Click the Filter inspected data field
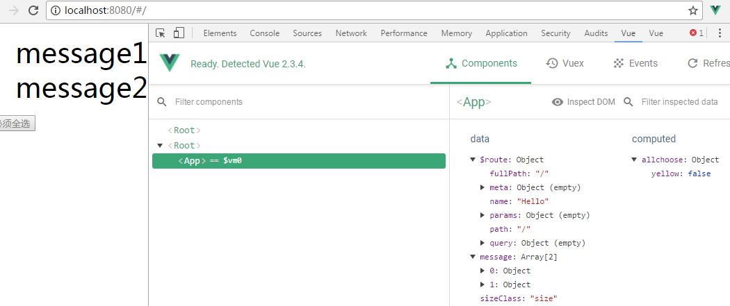The image size is (730, 306). (x=679, y=102)
